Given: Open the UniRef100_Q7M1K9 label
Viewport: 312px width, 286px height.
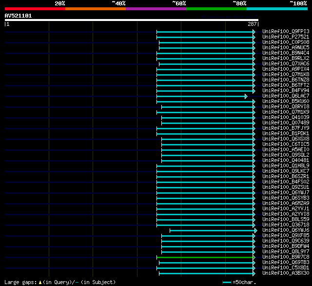Looking at the screenshot, I should pos(286,112).
